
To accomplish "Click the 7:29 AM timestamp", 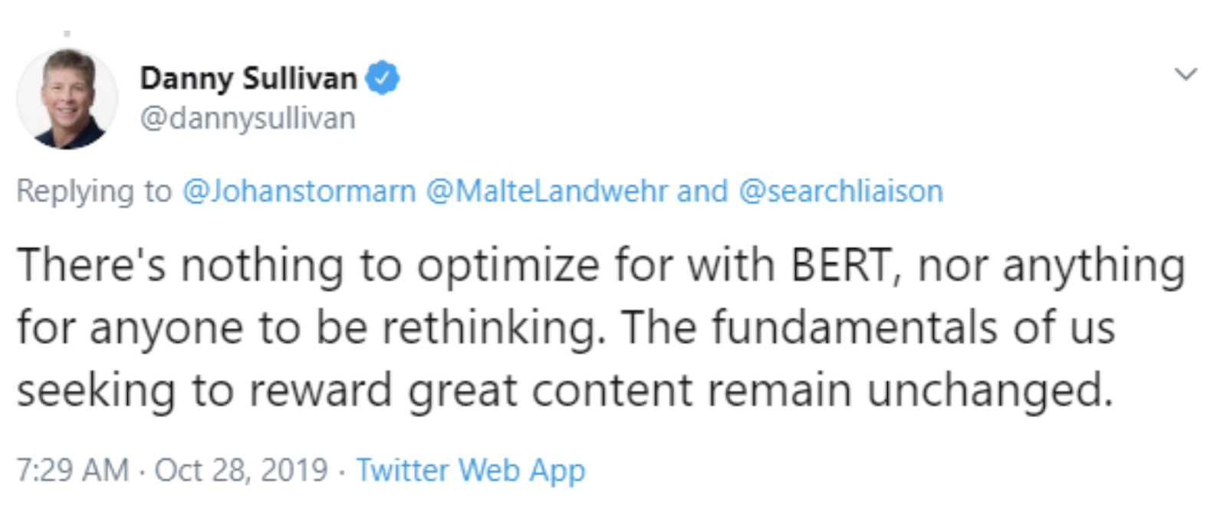I will (x=72, y=470).
